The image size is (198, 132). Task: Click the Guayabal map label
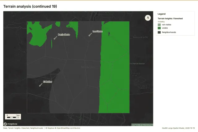tap(70, 116)
